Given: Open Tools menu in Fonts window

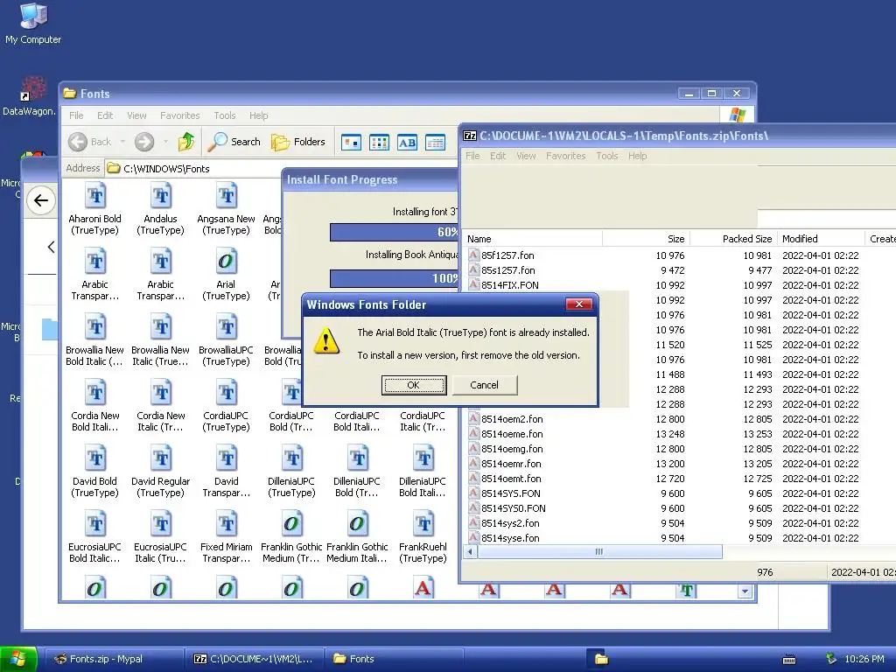Looking at the screenshot, I should click(225, 115).
